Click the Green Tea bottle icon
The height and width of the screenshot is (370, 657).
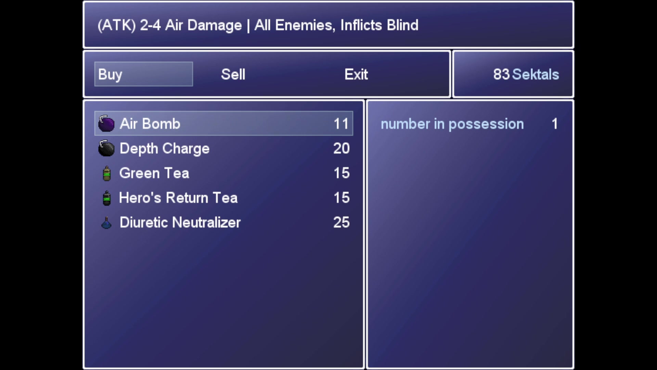coord(107,173)
